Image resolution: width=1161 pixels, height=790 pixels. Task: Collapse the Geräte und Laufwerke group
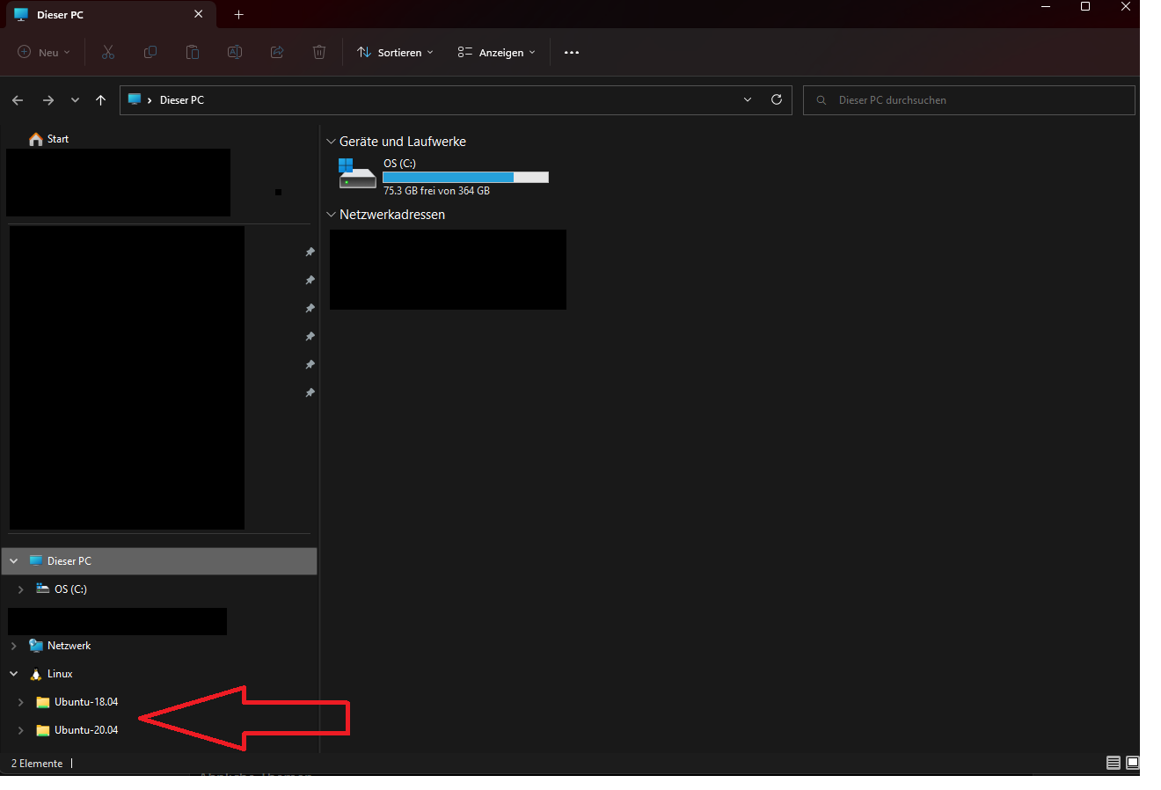(332, 142)
